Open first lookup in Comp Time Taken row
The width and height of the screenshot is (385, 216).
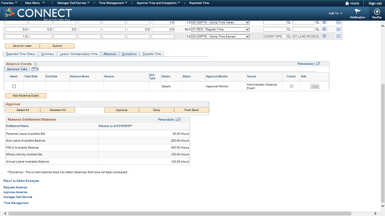pyautogui.click(x=289, y=23)
